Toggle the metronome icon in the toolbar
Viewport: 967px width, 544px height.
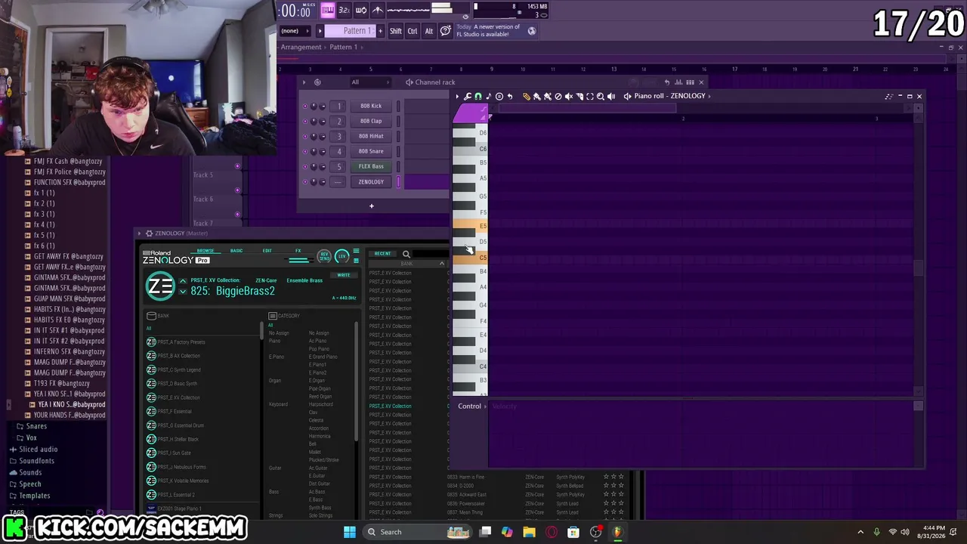[x=378, y=10]
